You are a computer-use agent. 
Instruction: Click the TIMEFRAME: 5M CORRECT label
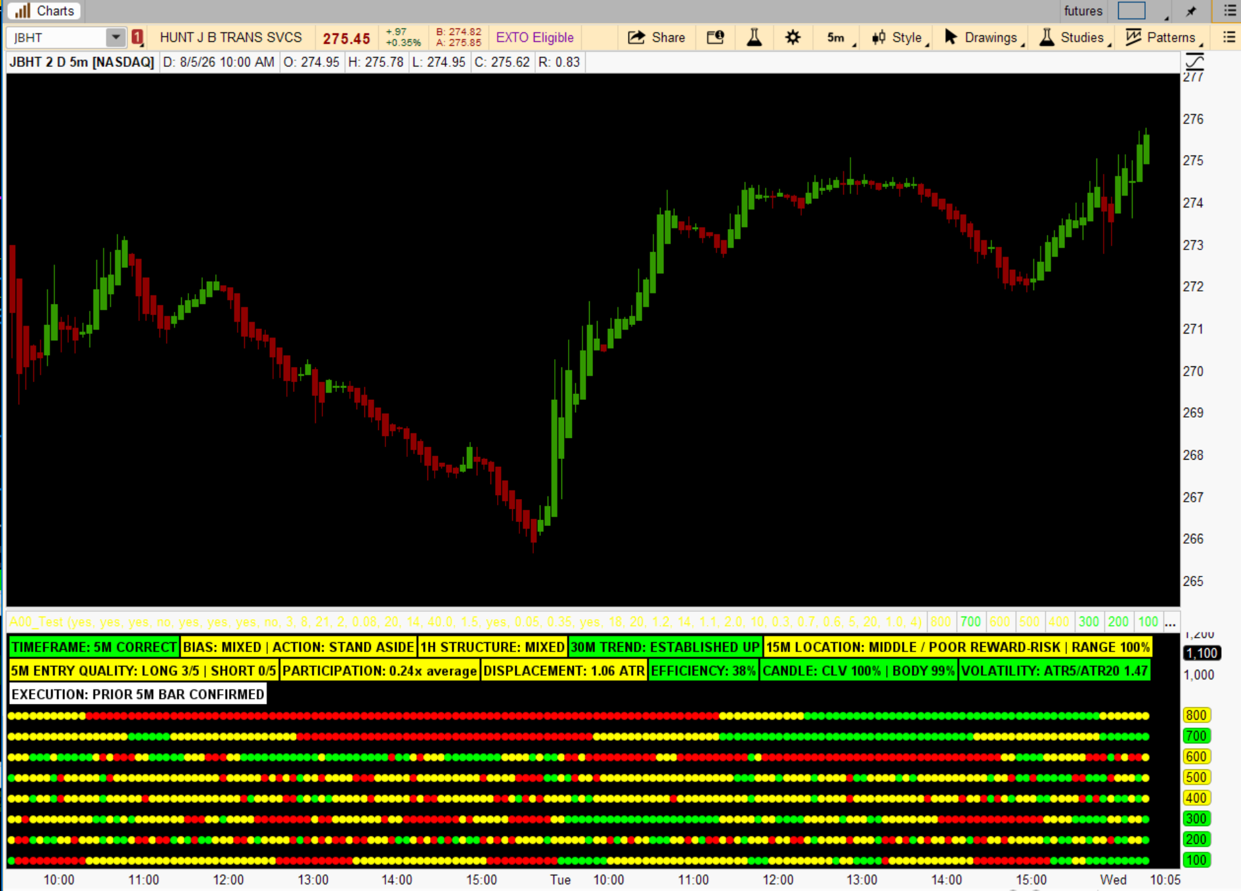[94, 647]
